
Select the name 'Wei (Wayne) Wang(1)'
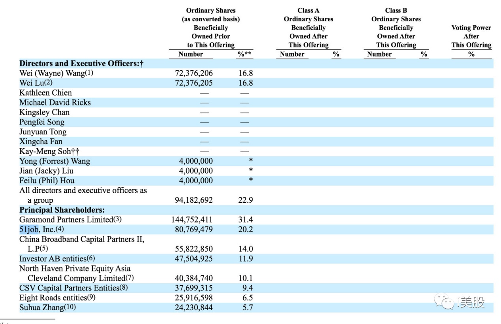pos(56,73)
